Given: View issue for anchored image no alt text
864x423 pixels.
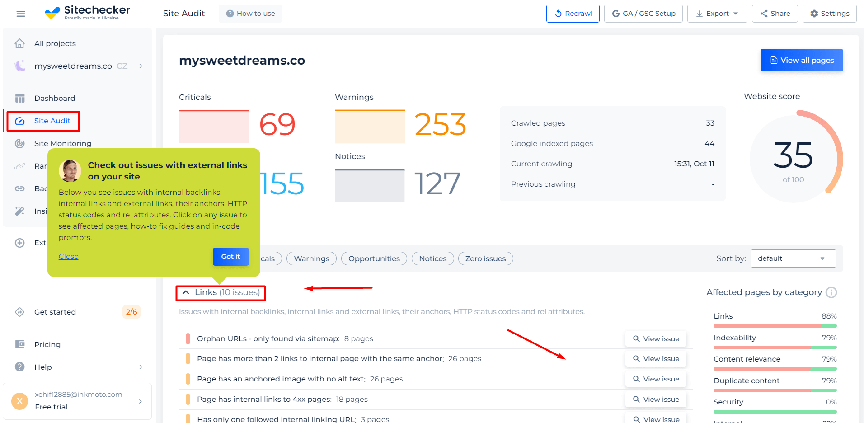Looking at the screenshot, I should 656,379.
